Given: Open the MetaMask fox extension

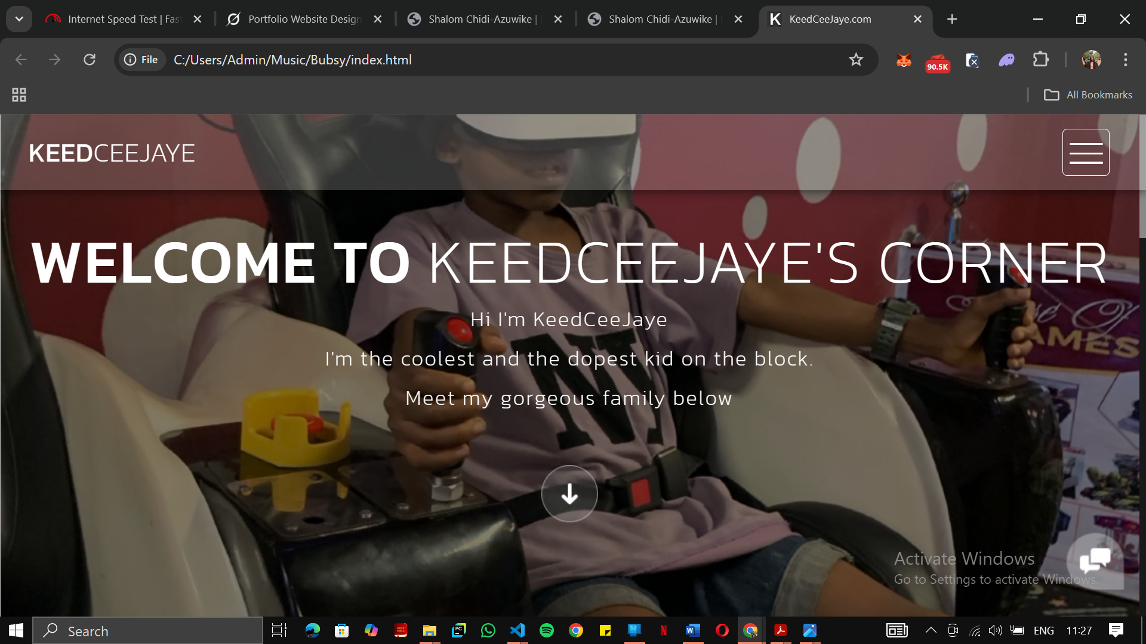Looking at the screenshot, I should click(x=904, y=60).
